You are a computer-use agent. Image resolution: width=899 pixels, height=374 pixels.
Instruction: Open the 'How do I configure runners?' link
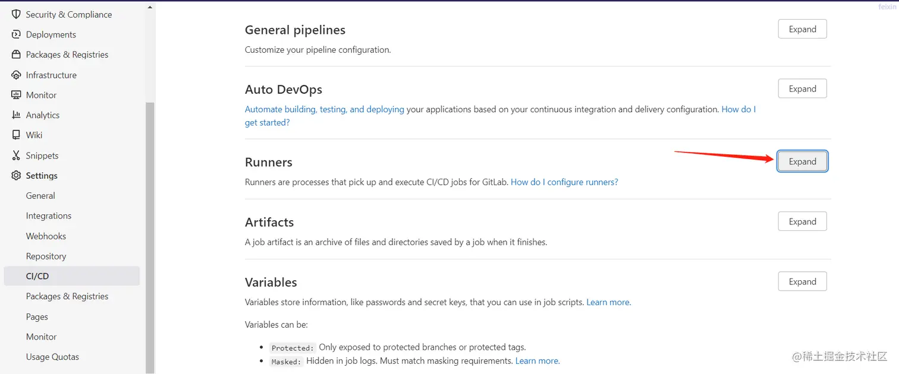(564, 182)
